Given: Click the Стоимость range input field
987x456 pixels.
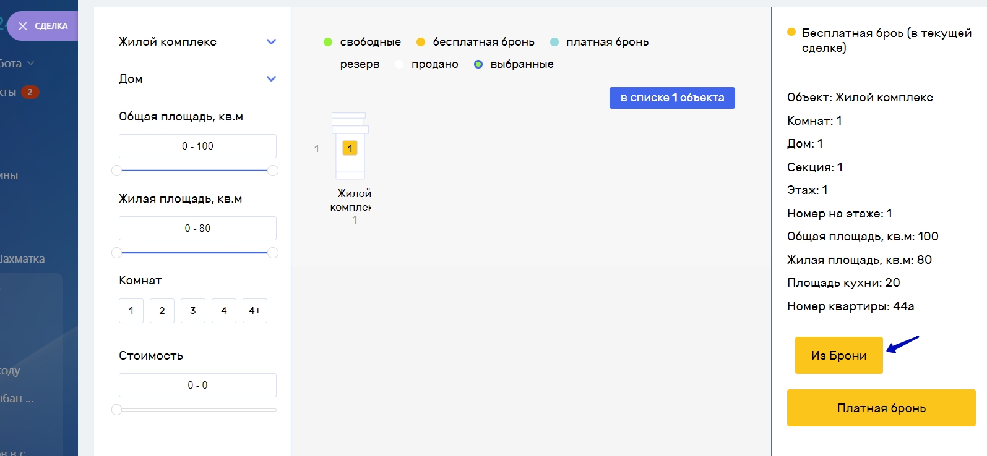Looking at the screenshot, I should (197, 386).
